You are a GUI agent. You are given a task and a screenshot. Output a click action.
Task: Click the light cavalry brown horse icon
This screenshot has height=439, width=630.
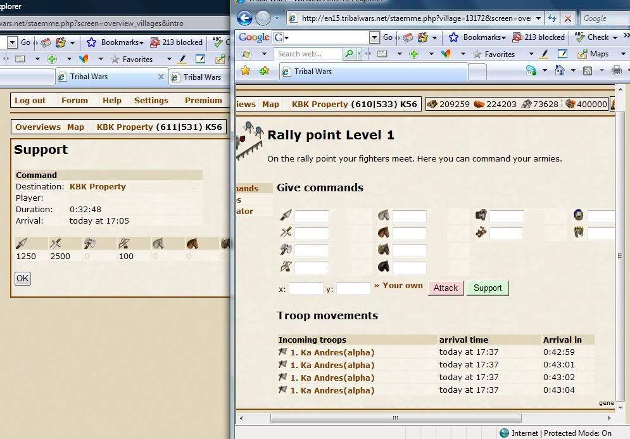[x=384, y=232]
